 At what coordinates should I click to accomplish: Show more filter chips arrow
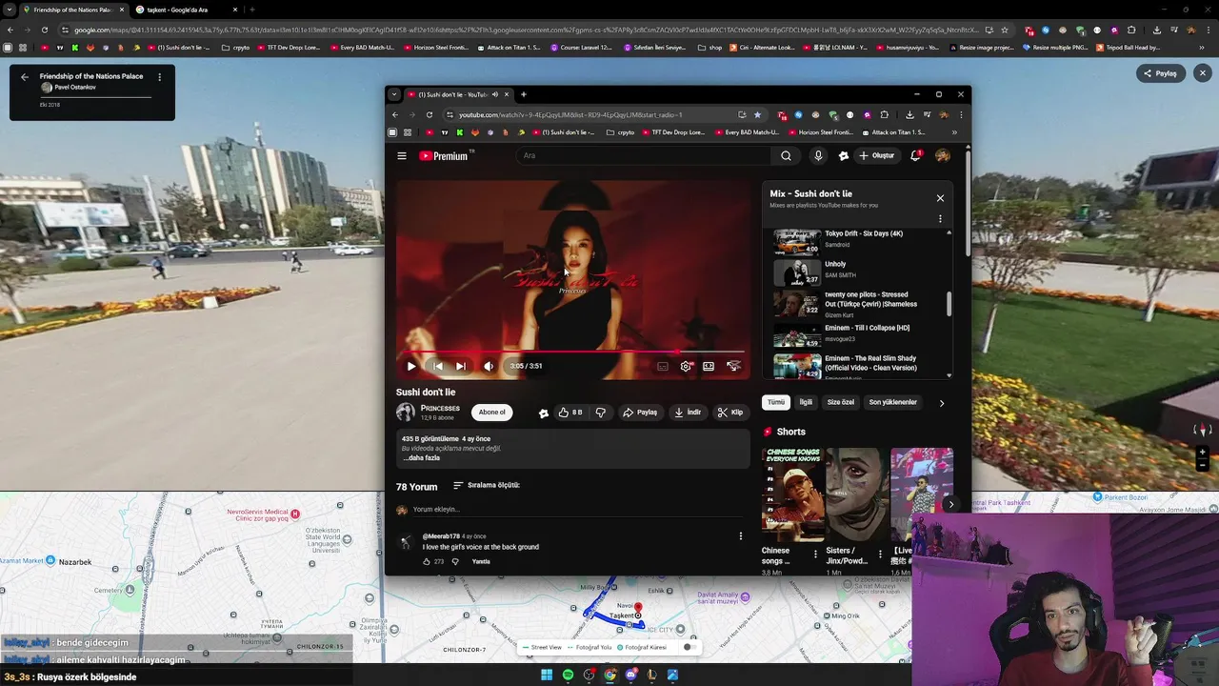(942, 403)
